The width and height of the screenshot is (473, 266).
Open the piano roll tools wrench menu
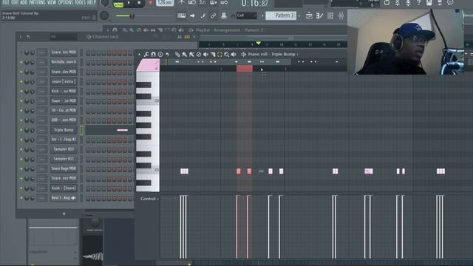[146, 54]
